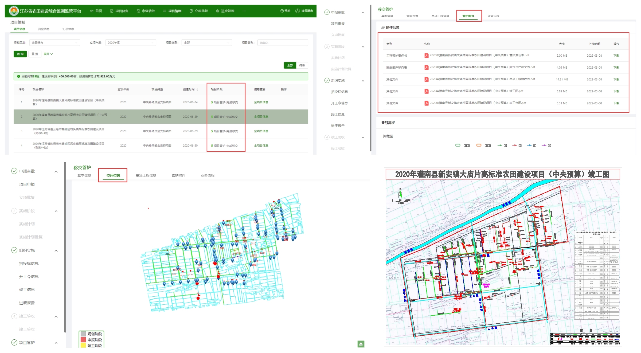Switch to the 资金信息 tab
The height and width of the screenshot is (353, 641).
click(x=44, y=29)
